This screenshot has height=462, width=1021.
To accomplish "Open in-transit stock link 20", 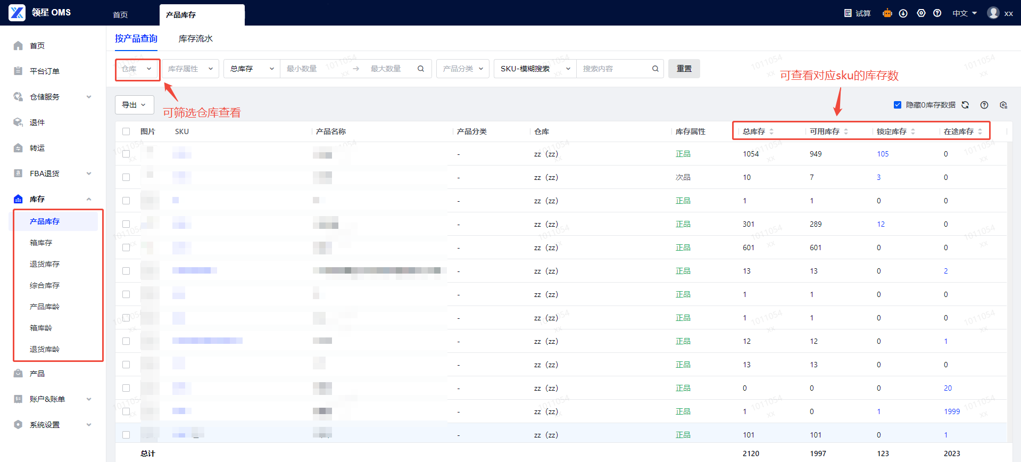I will click(948, 388).
